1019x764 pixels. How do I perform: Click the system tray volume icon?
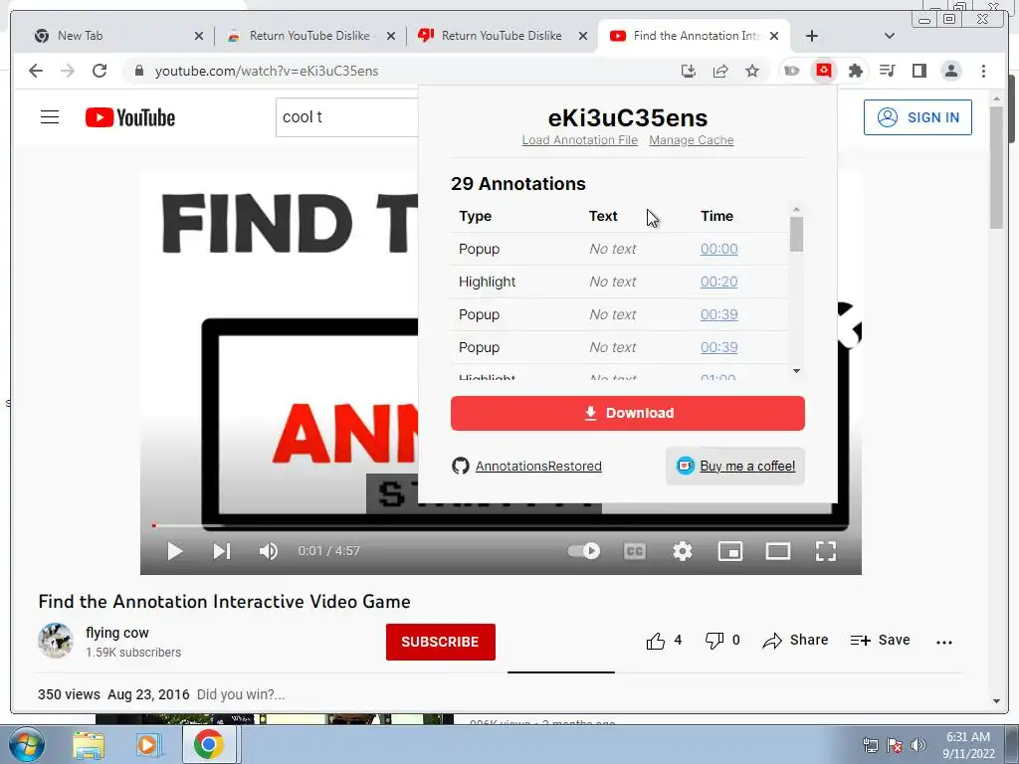click(918, 744)
